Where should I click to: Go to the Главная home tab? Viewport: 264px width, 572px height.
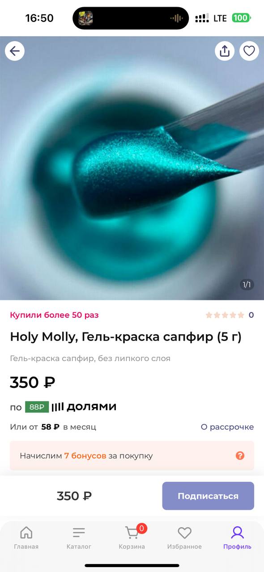click(x=26, y=537)
